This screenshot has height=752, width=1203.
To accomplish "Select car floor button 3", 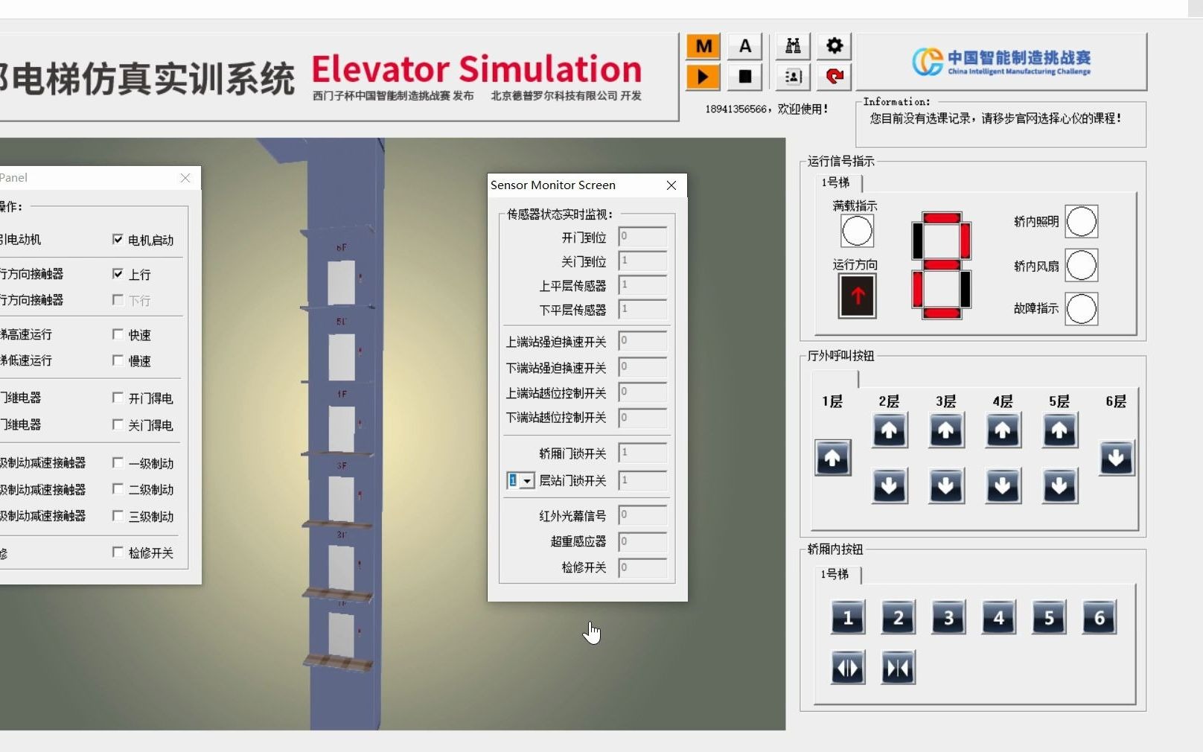I will tap(948, 617).
